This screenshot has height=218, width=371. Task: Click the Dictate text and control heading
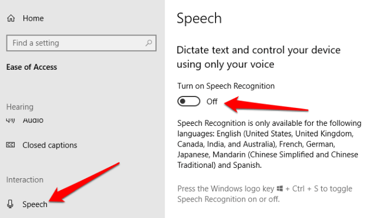[x=259, y=57]
